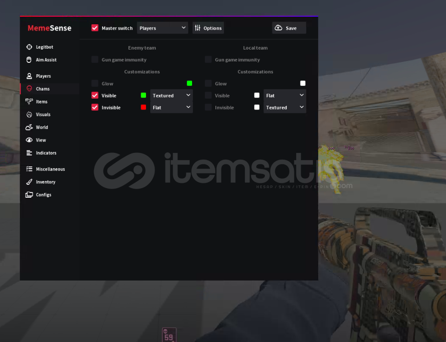Open the Configs section
446x342 pixels.
[x=49, y=195]
